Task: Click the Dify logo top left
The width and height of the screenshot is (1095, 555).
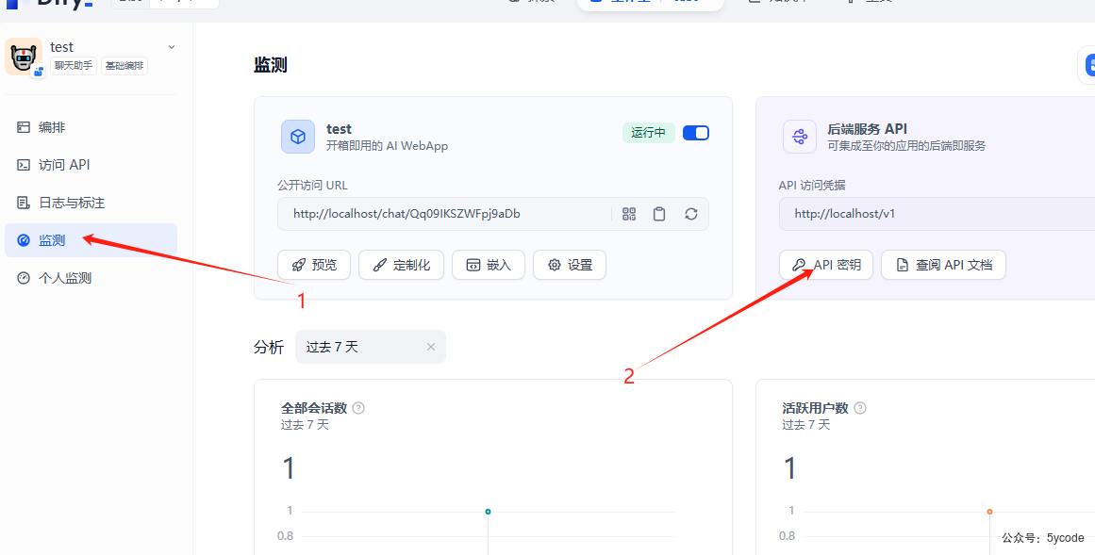Action: coord(49,5)
